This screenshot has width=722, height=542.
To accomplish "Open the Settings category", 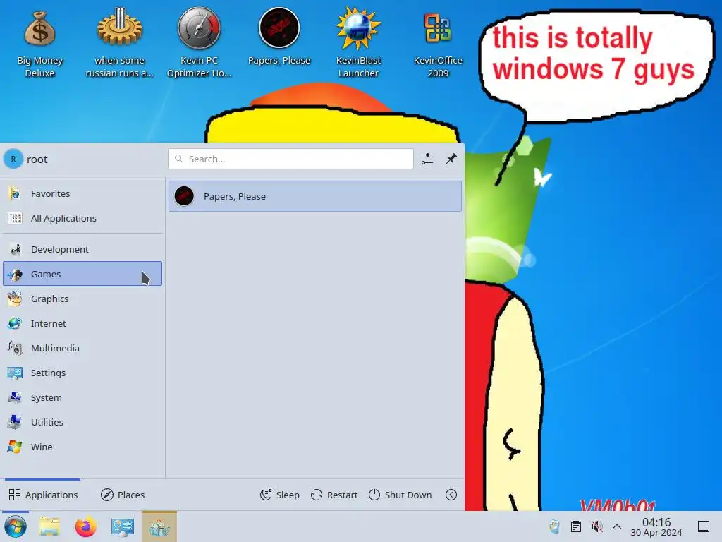I will (x=82, y=373).
